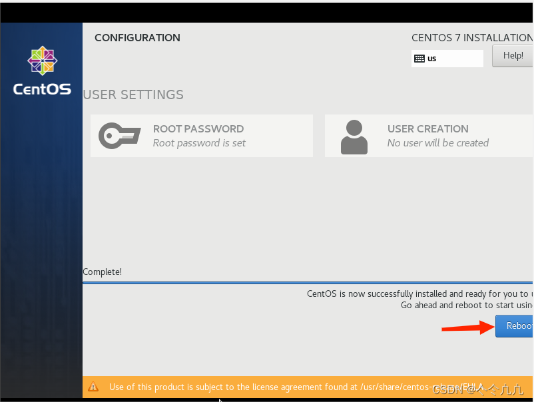This screenshot has height=402, width=534.
Task: Click 'Go ahead and reboot' message
Action: point(467,305)
